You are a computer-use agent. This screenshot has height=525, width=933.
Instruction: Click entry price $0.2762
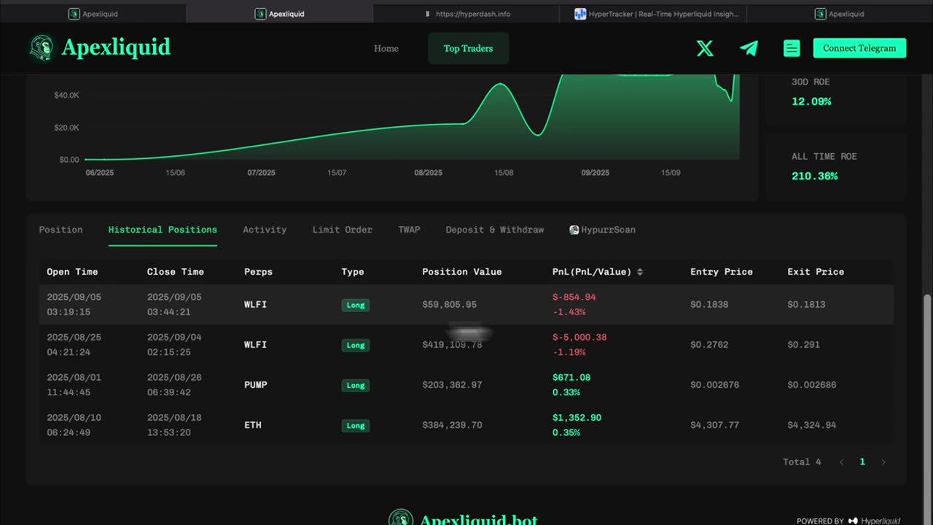tap(709, 345)
